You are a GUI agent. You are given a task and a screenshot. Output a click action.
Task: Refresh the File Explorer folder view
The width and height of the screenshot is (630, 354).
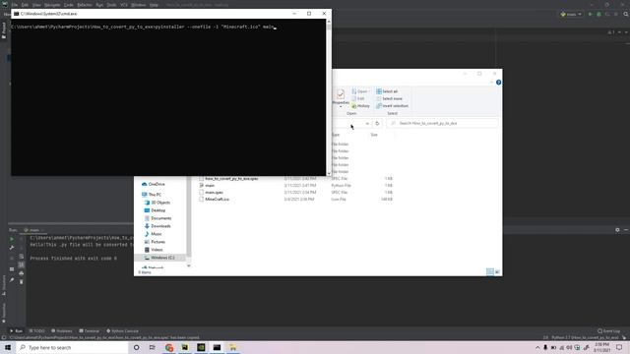pos(377,123)
